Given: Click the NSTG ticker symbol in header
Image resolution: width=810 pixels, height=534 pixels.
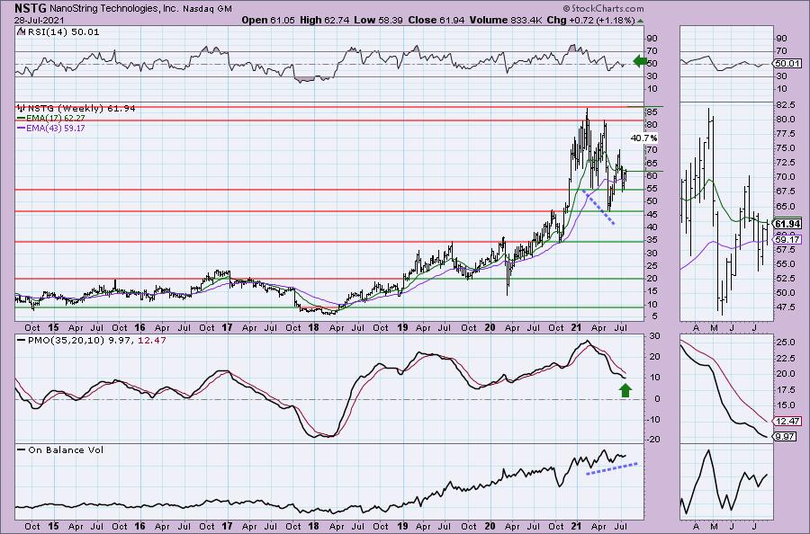Looking at the screenshot, I should point(31,8).
